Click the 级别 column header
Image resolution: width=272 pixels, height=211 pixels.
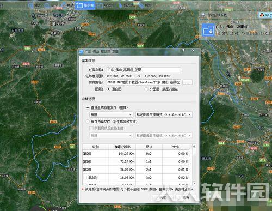click(x=96, y=147)
